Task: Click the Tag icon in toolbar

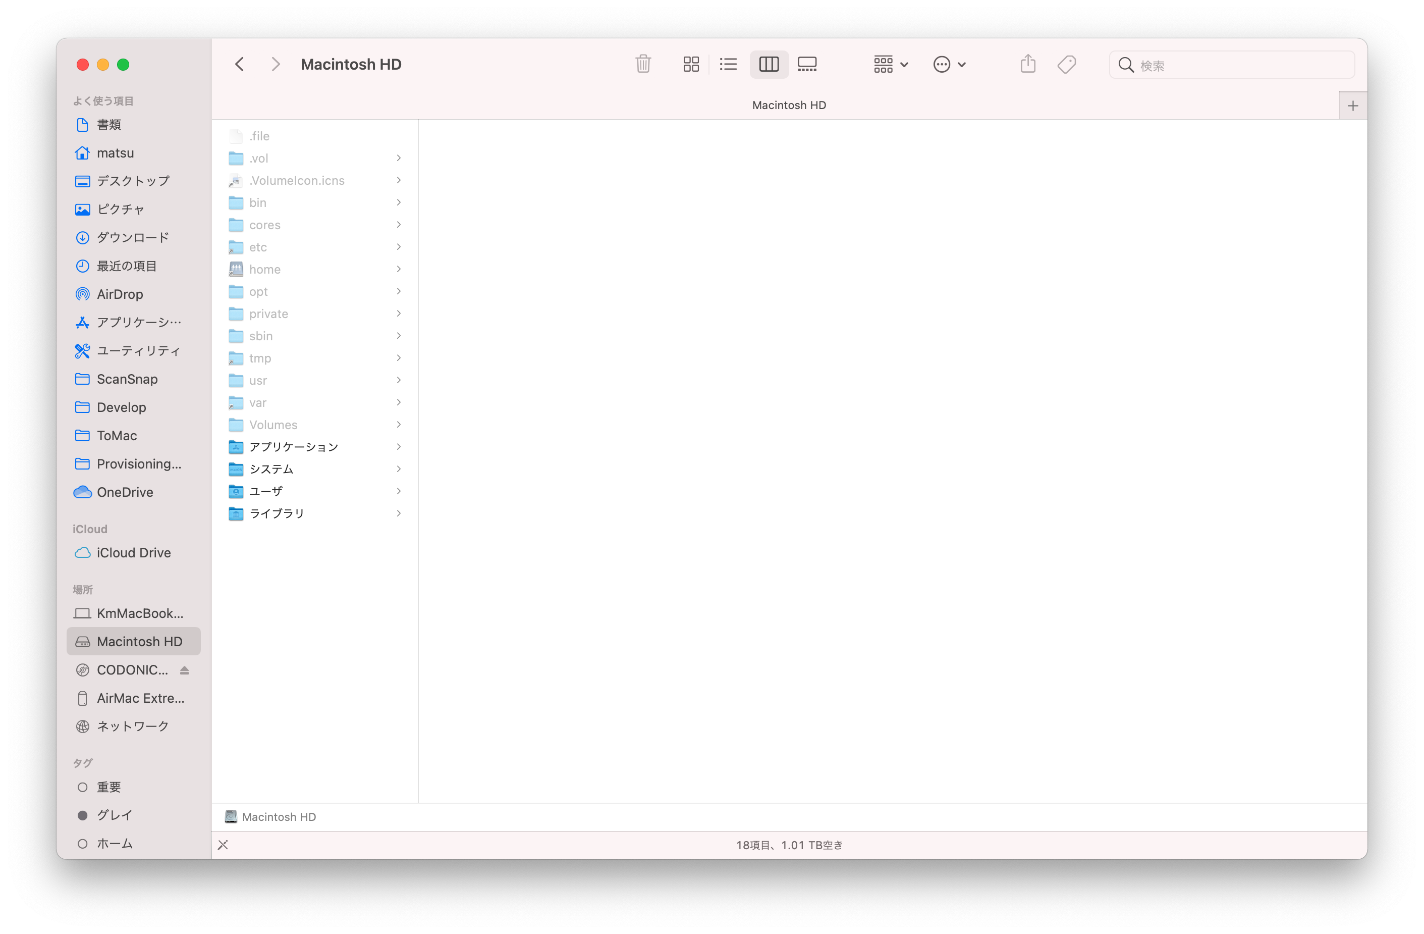Action: (1067, 64)
